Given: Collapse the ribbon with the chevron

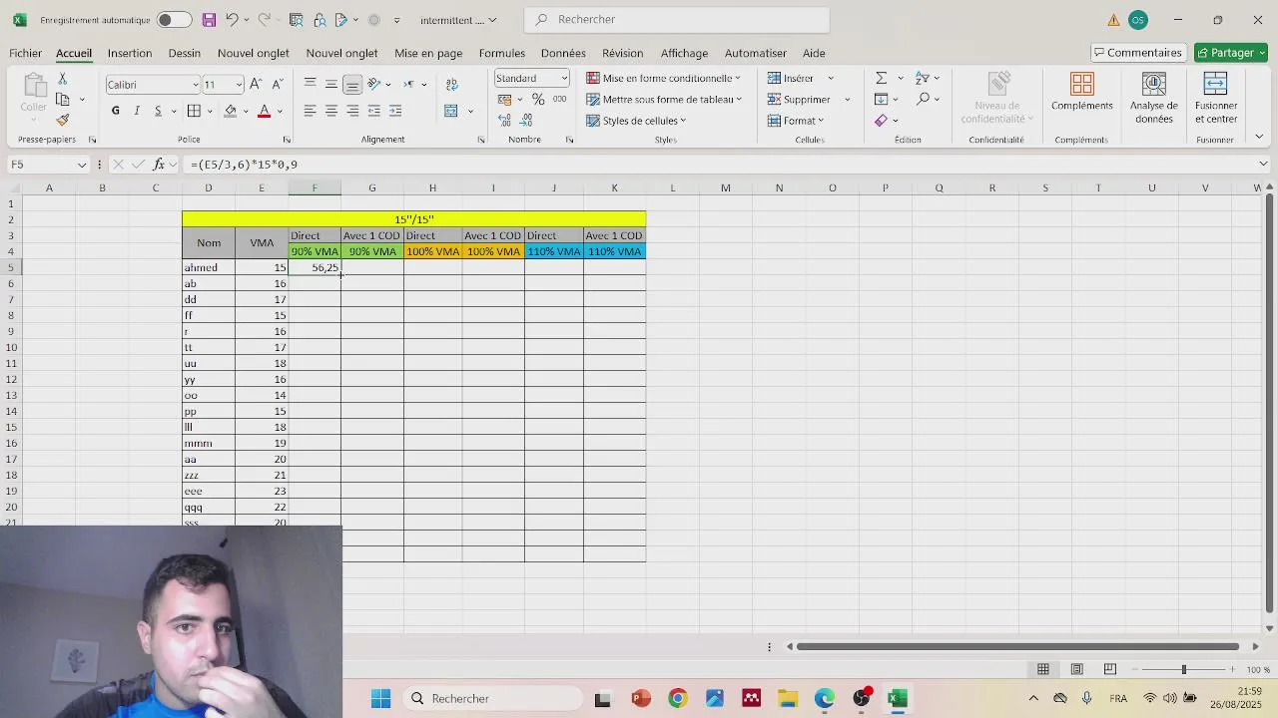Looking at the screenshot, I should pyautogui.click(x=1259, y=138).
